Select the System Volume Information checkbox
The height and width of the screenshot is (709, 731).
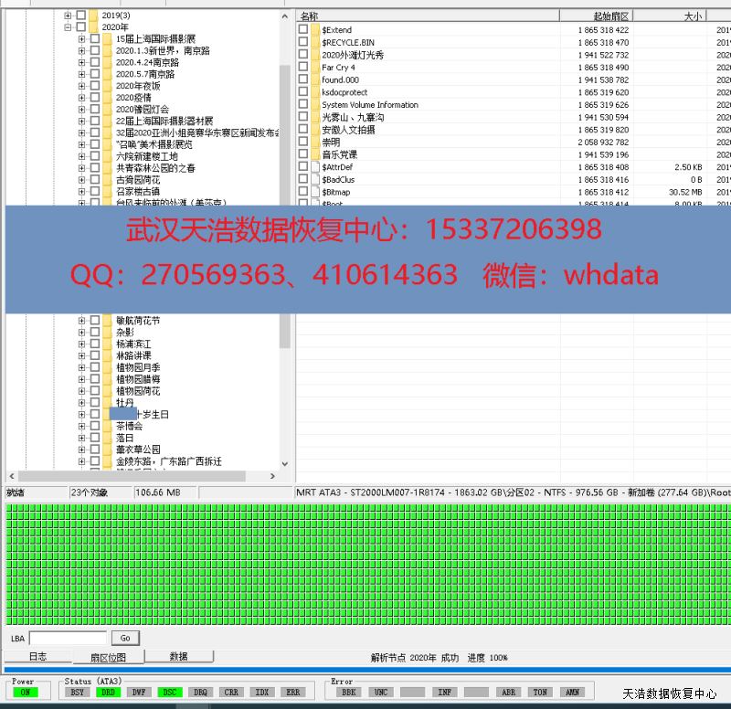pos(303,105)
